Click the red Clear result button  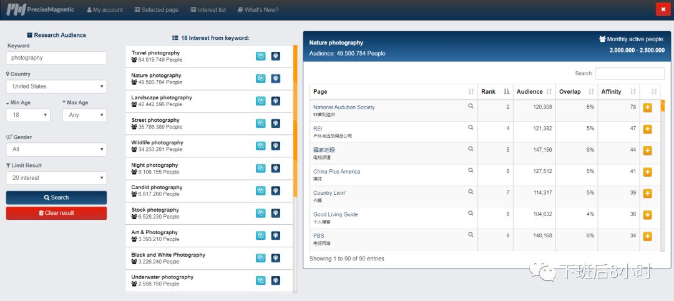click(56, 213)
